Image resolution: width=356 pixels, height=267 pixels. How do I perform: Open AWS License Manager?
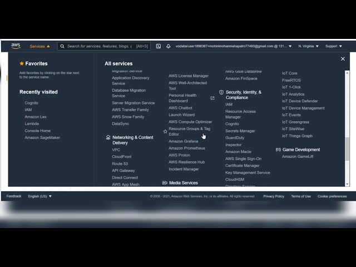pyautogui.click(x=188, y=76)
